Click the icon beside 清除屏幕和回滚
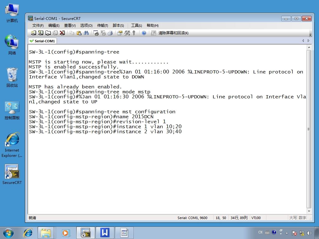The image size is (319, 239). pos(153,33)
